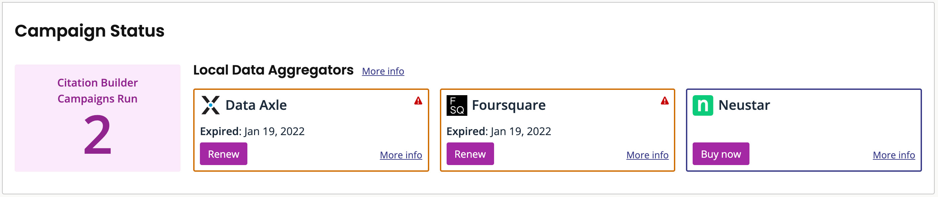Click the Foursquare FSQ logo icon
Screen dimensions: 938x197
457,105
